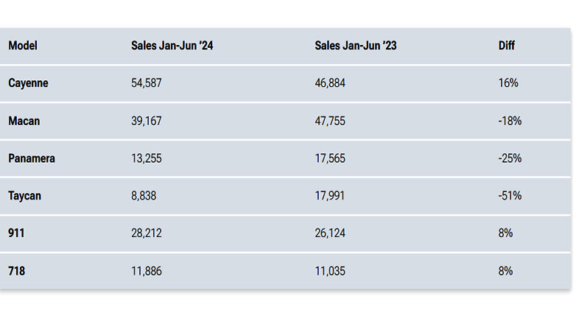Click the Macan model name

pos(24,121)
